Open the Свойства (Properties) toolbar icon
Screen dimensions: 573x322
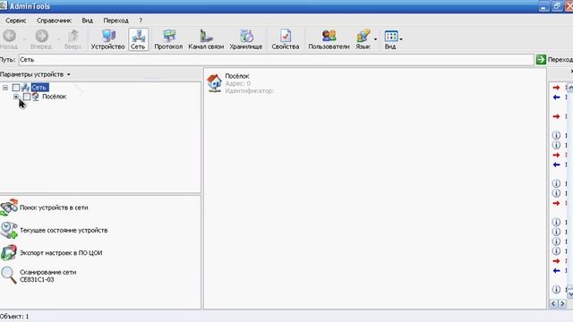[x=286, y=39]
